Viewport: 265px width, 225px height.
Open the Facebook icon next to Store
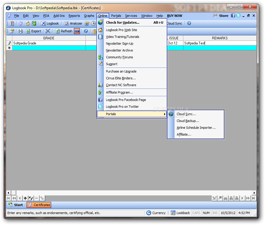tap(233, 16)
